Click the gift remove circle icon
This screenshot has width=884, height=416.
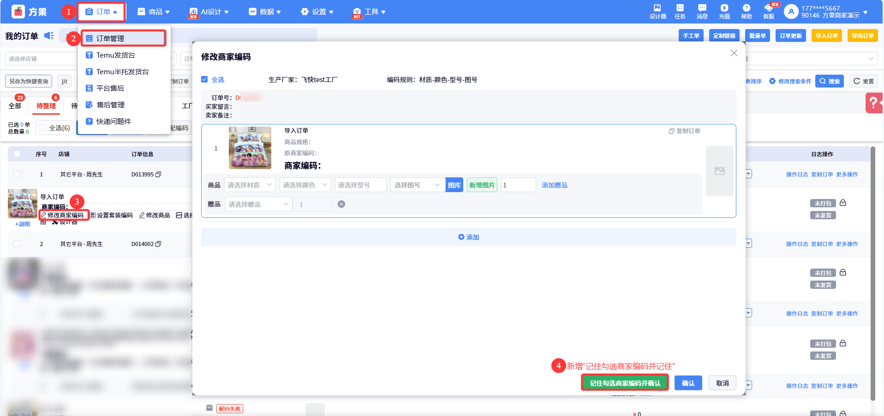(x=341, y=205)
